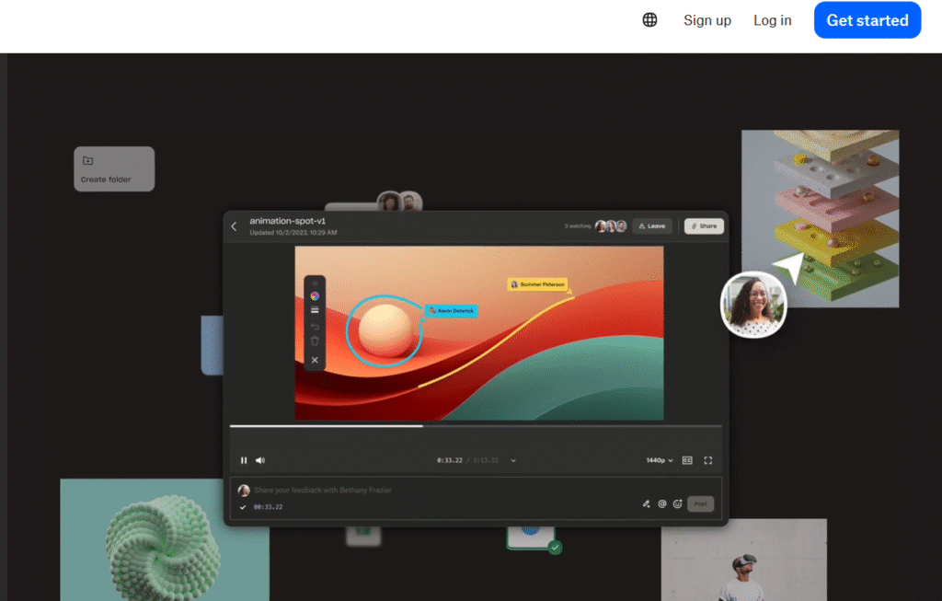The width and height of the screenshot is (942, 601).
Task: Go back using the arrow beside animation-spot-v1
Action: (x=234, y=226)
